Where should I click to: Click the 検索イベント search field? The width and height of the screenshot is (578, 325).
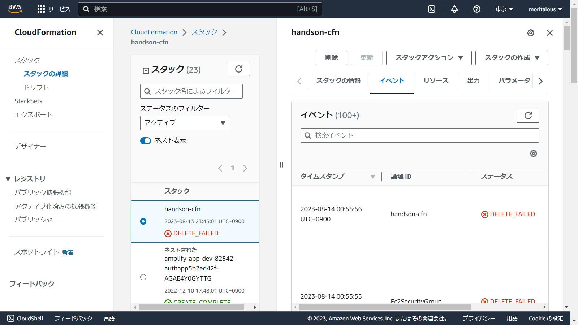click(x=420, y=135)
